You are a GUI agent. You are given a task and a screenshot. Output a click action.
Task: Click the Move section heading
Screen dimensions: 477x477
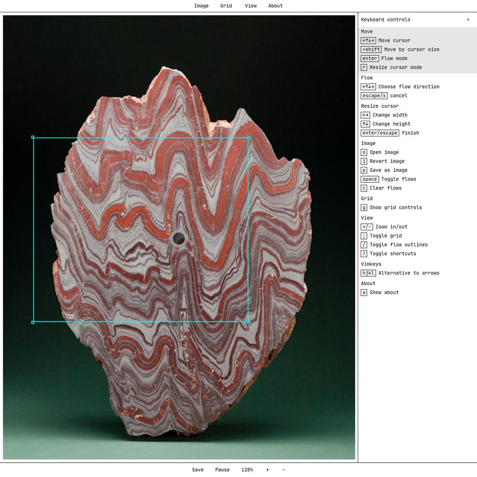tap(366, 31)
